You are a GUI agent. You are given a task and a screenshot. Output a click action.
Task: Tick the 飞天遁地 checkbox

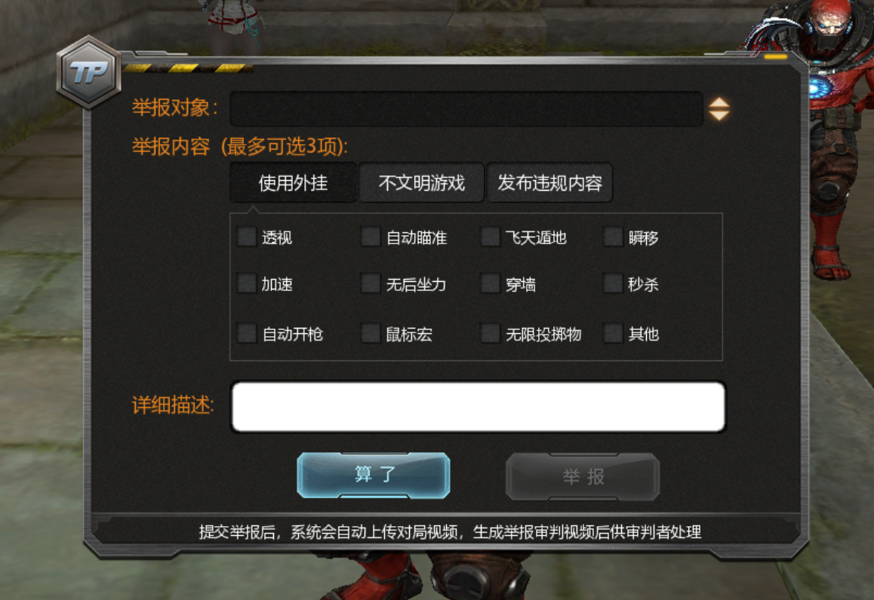pyautogui.click(x=490, y=237)
